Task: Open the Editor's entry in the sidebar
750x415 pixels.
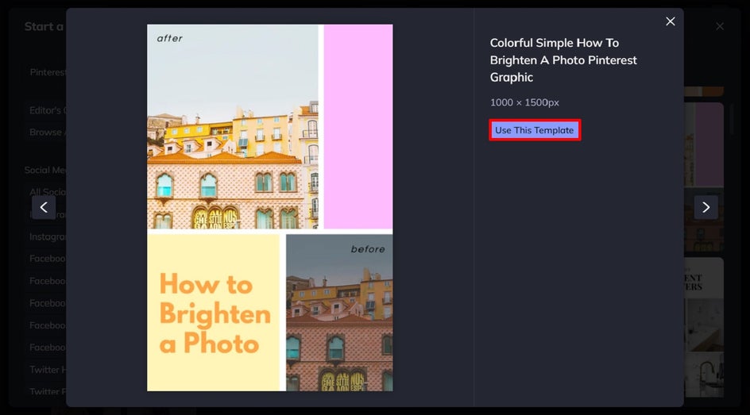Action: click(48, 110)
